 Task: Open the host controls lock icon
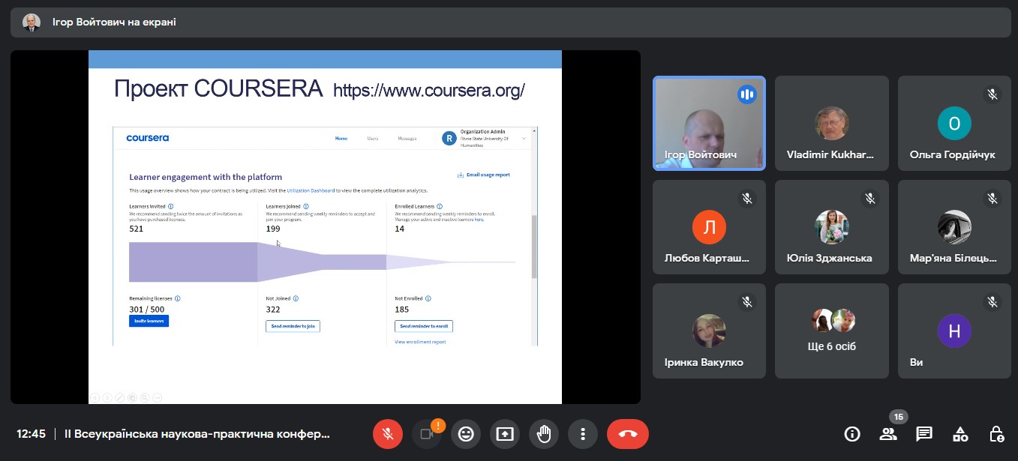996,433
